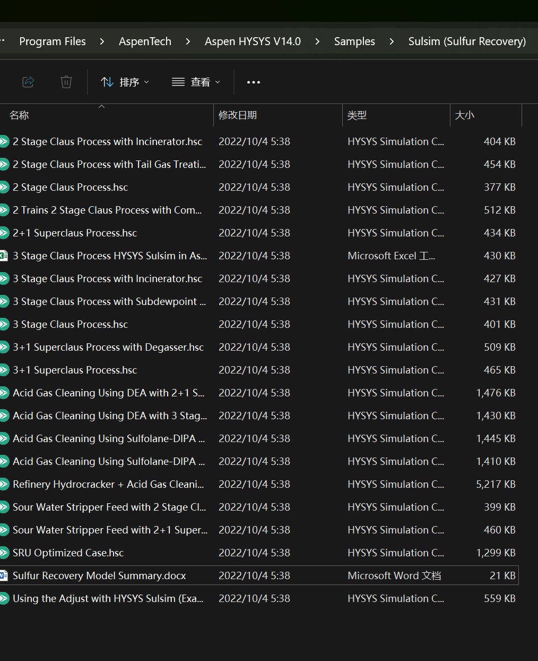Click the HYSYS icon of 3+1 Superclaus Process.hsc
Image resolution: width=538 pixels, height=661 pixels.
click(4, 370)
